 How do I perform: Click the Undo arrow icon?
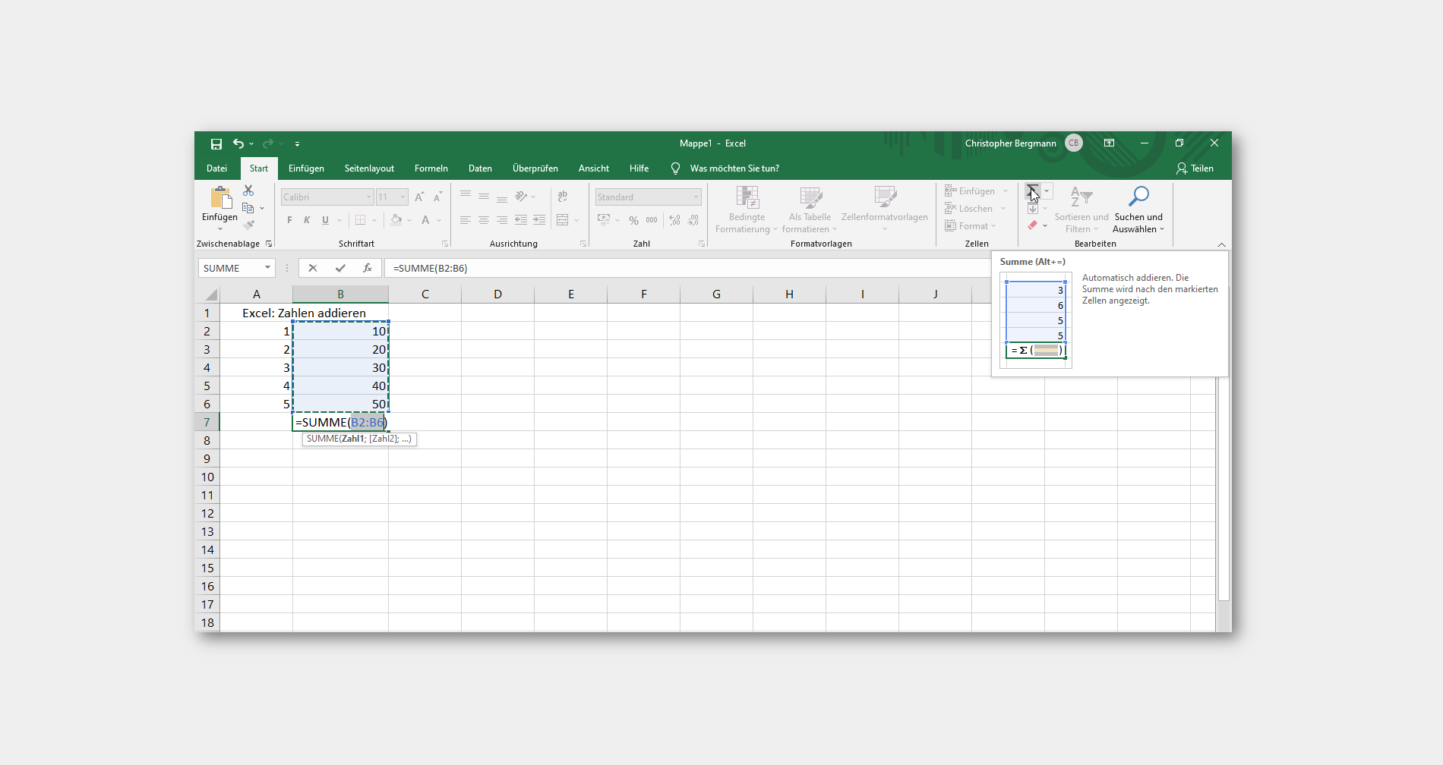pos(238,143)
